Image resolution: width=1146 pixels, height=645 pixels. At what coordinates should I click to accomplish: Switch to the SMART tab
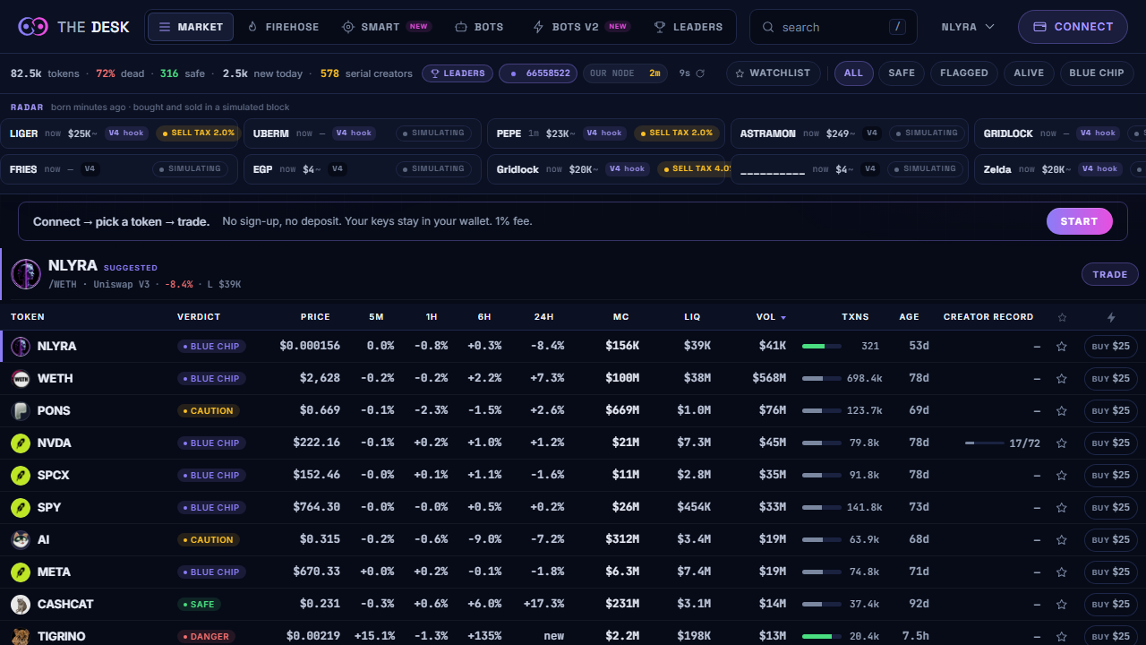click(x=386, y=27)
